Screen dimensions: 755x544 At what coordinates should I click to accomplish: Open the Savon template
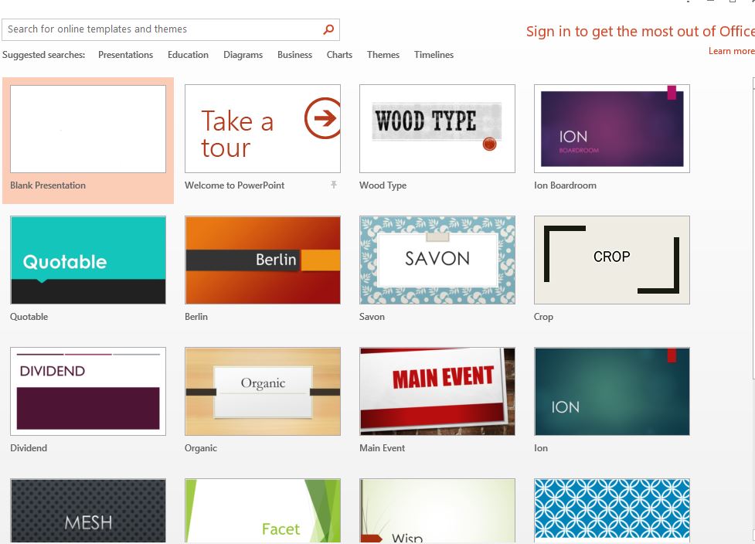coord(437,260)
